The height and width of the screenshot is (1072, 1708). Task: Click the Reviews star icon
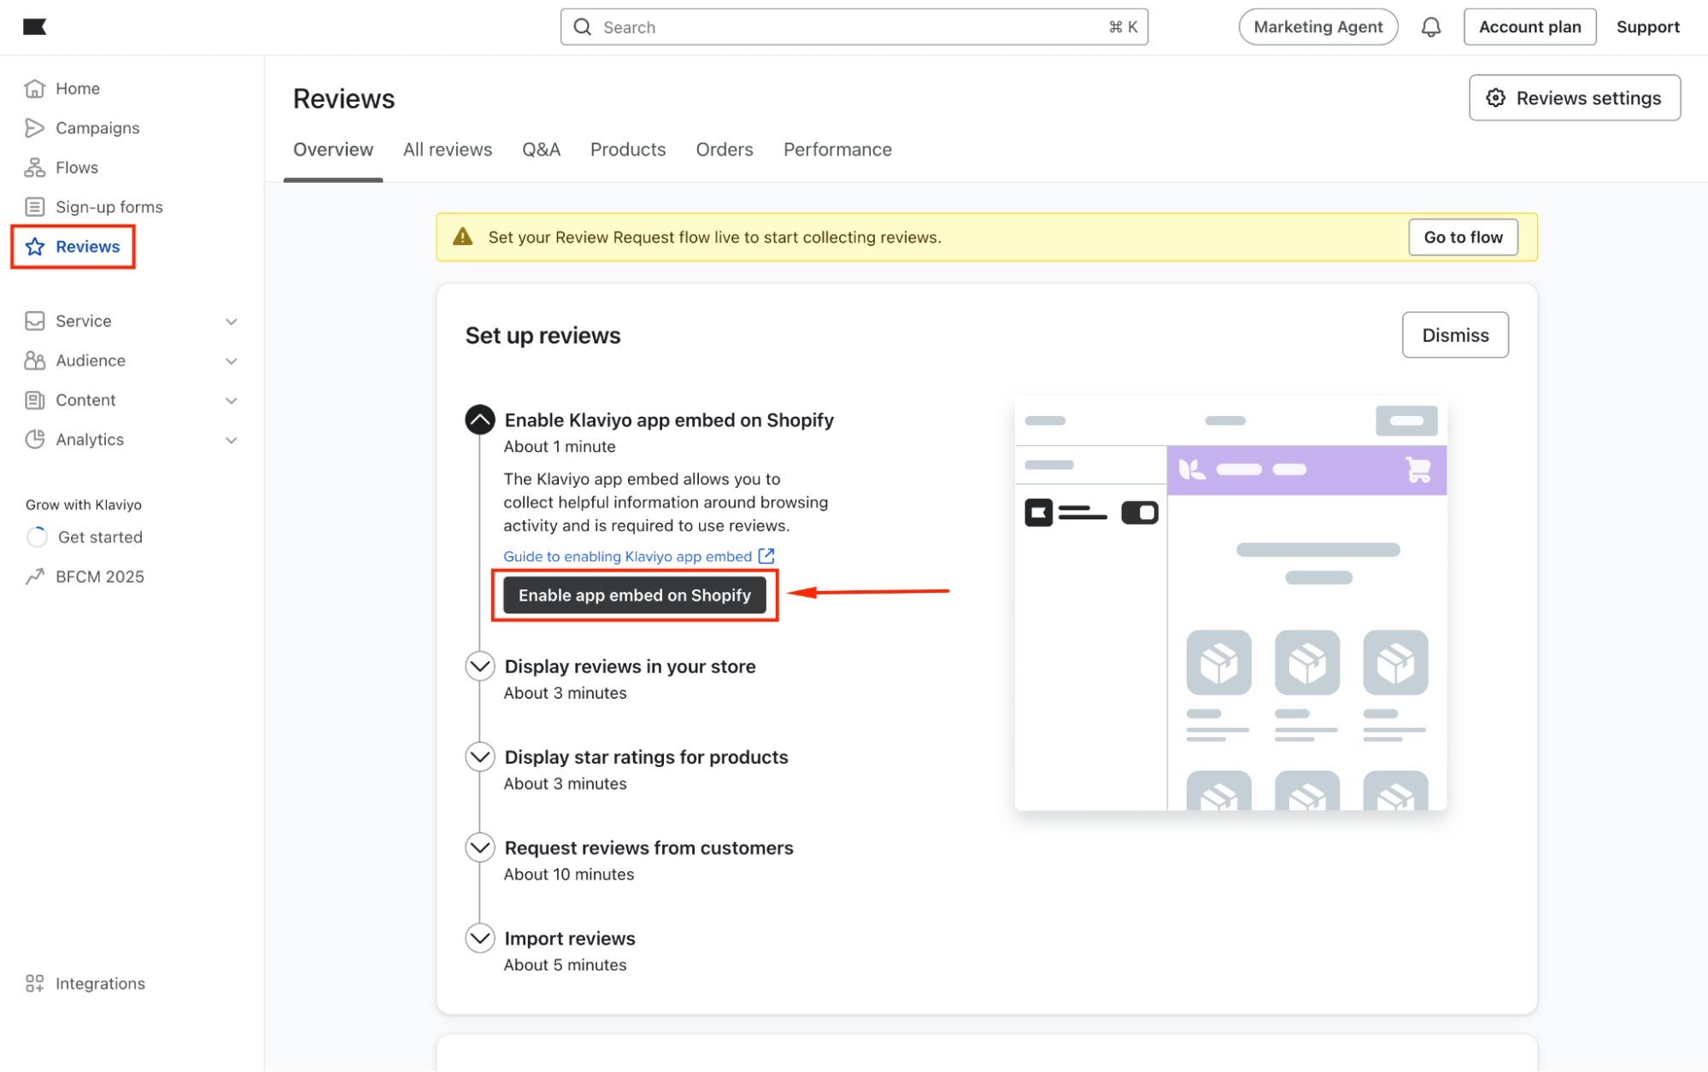point(35,247)
